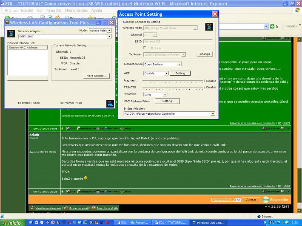302x226 pixels.
Task: Click the wireless icon in Access Point Setting
Action: click(209, 27)
